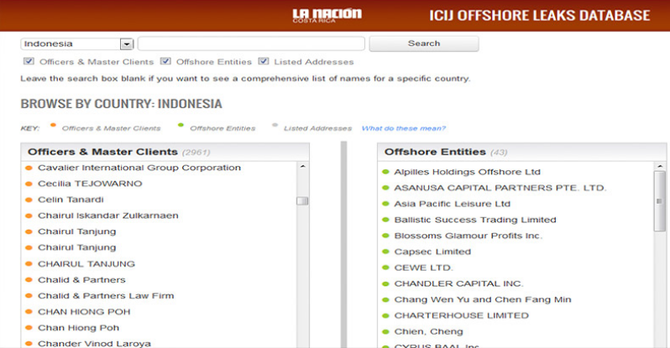This screenshot has width=670, height=348.
Task: Uncheck Officers & Master Clients checkbox
Action: 29,61
